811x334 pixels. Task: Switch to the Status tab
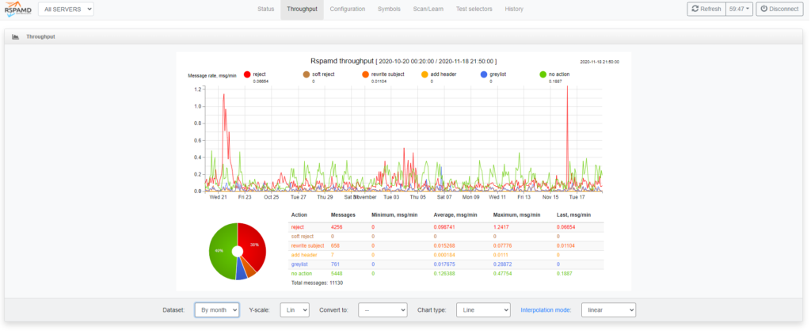pyautogui.click(x=266, y=9)
